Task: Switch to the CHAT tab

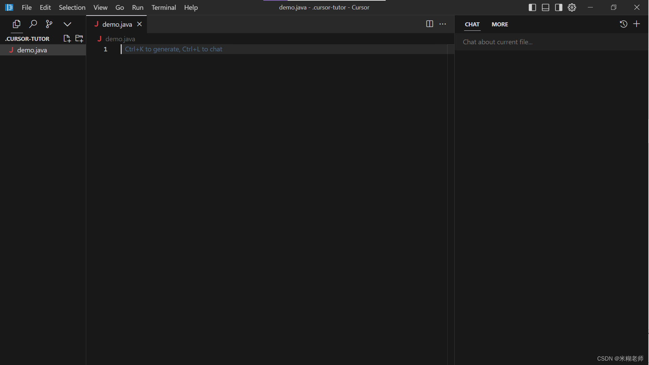Action: [472, 24]
